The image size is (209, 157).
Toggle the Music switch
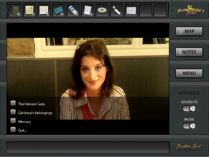[189, 126]
